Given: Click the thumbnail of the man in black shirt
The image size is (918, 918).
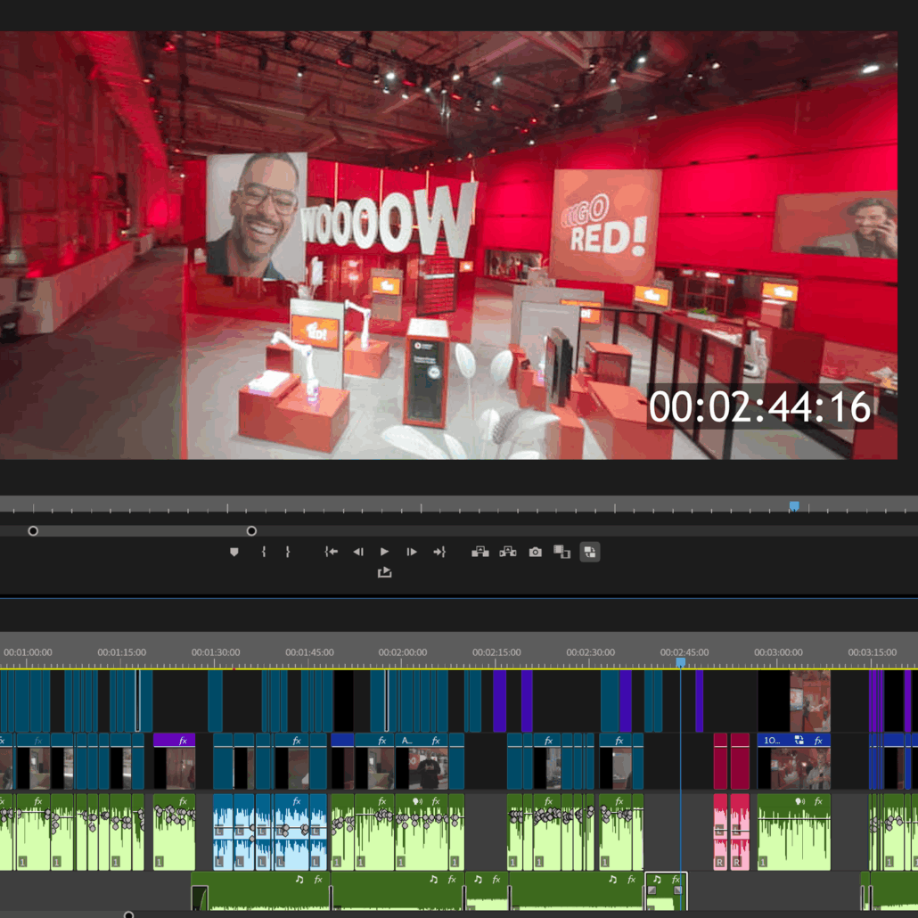Looking at the screenshot, I should click(x=429, y=768).
